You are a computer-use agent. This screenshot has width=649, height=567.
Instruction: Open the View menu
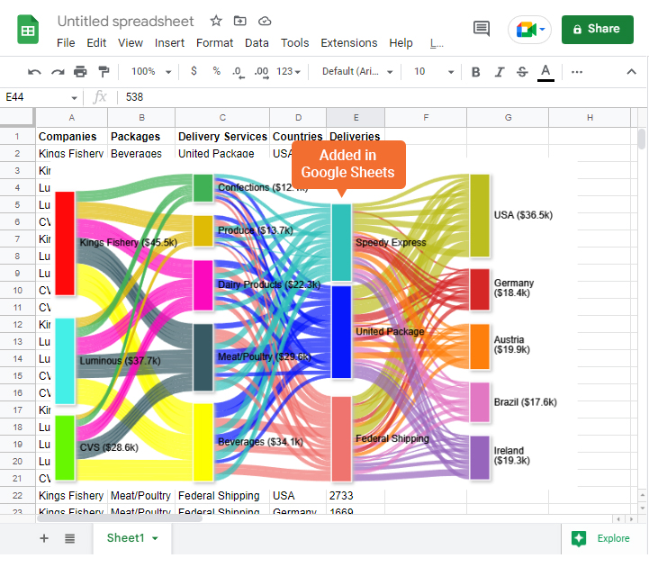tap(131, 43)
